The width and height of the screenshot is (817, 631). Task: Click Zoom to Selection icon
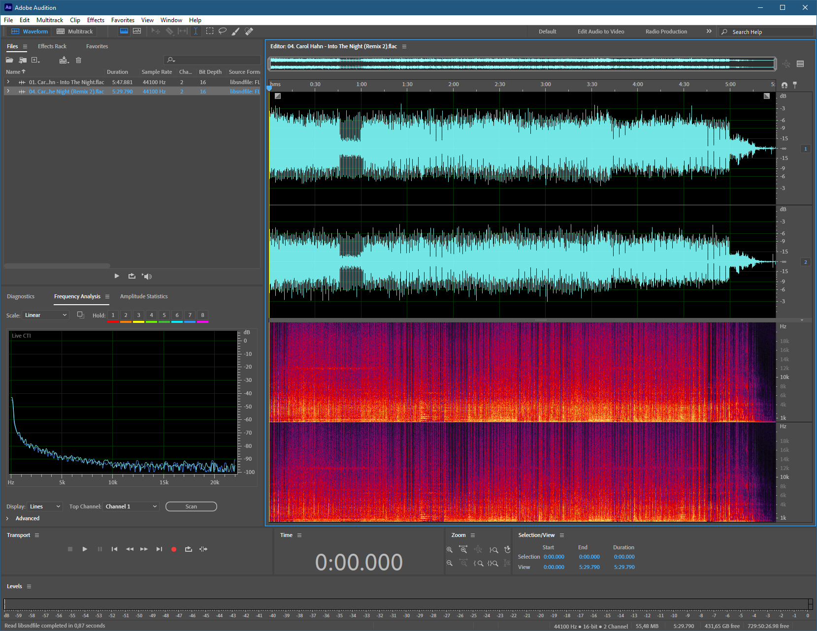493,563
